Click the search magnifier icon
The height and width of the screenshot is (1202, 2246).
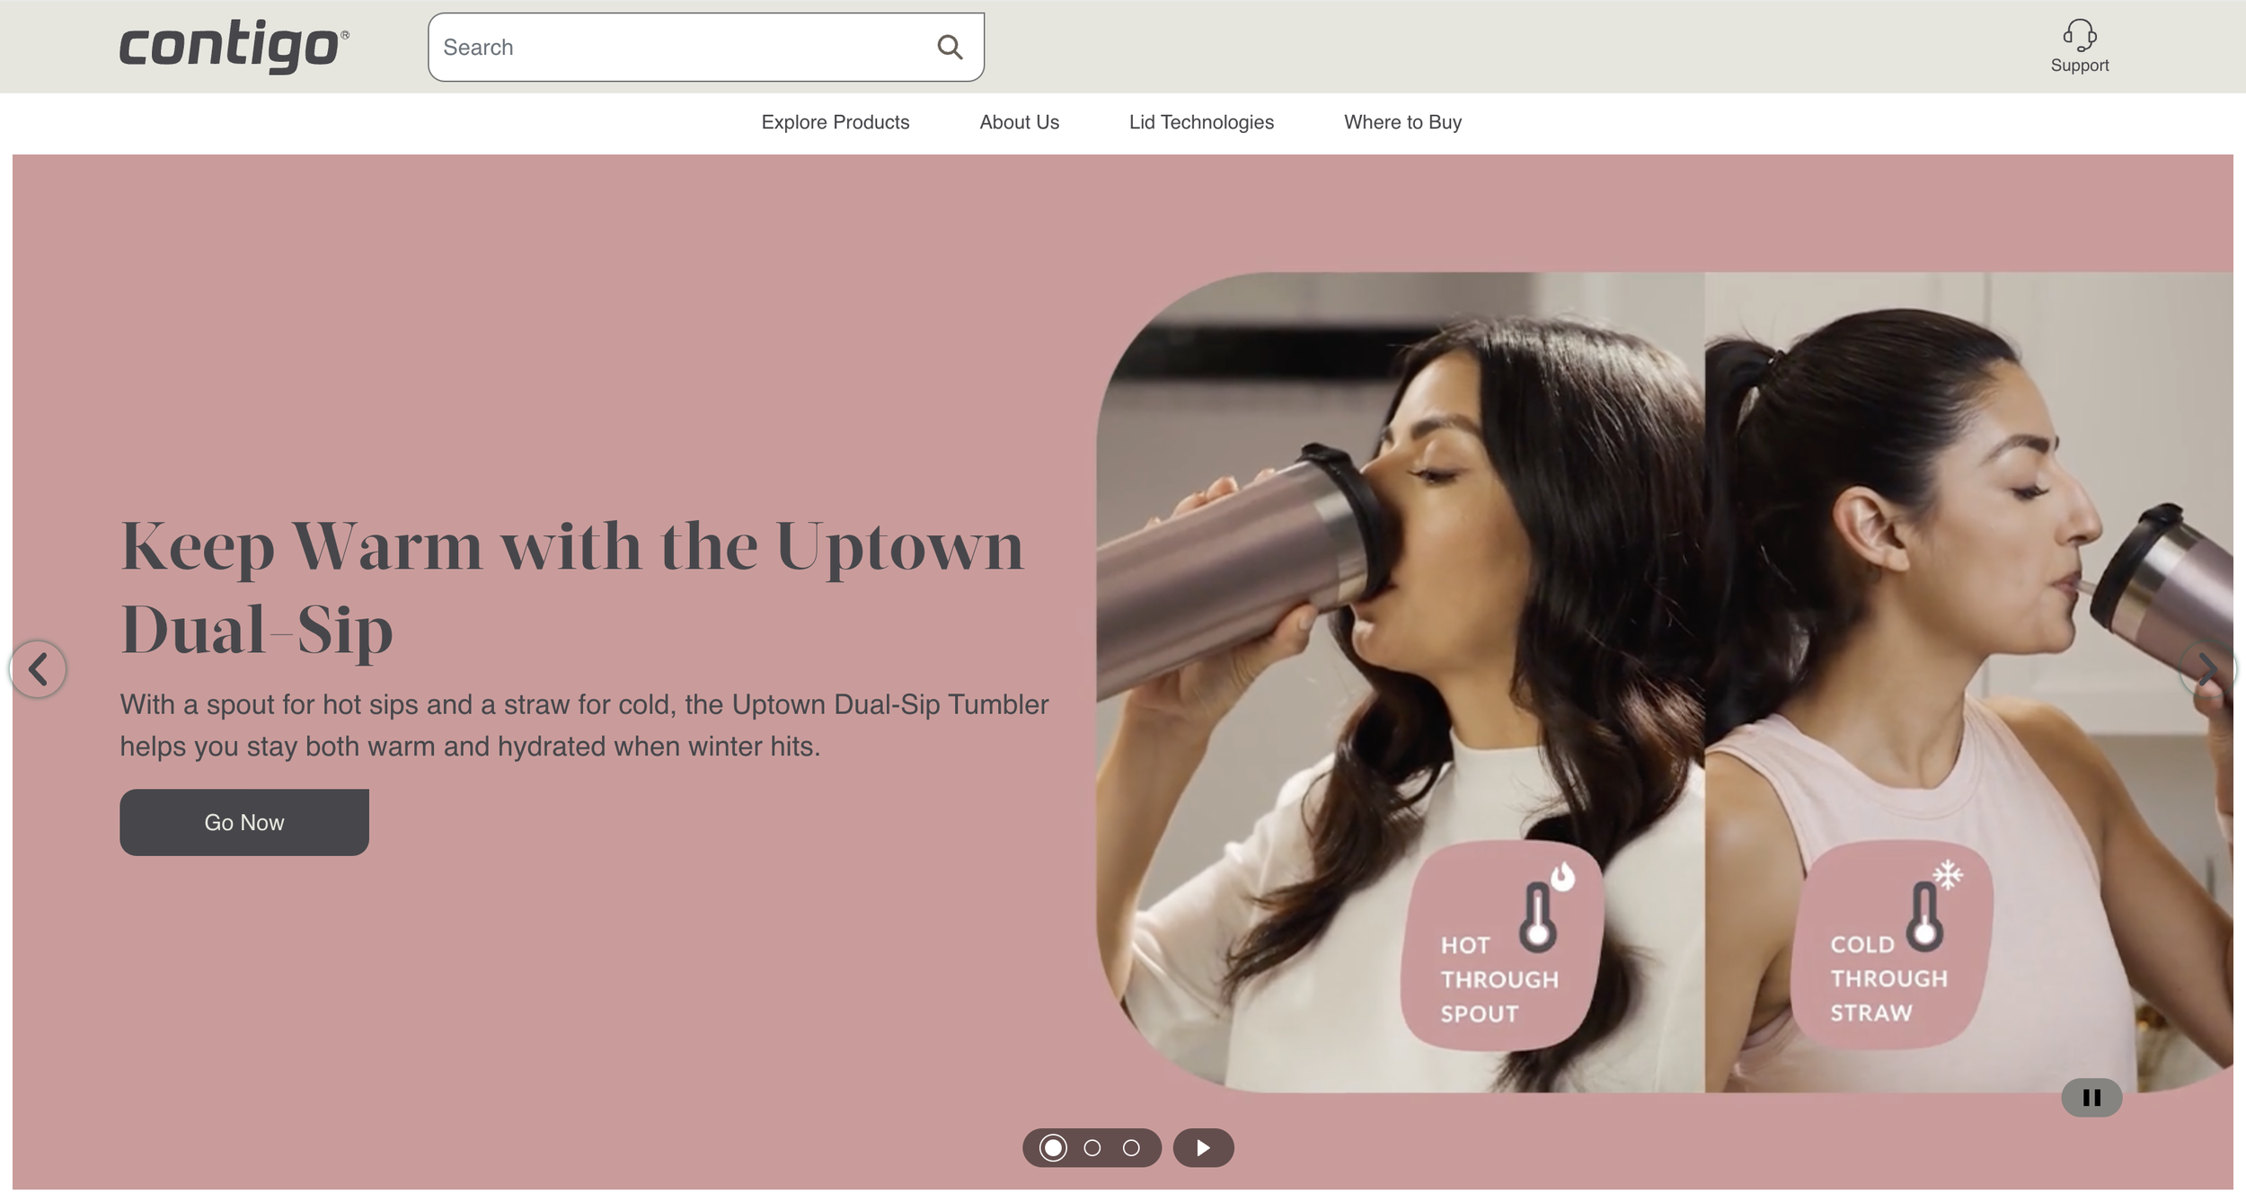[x=950, y=47]
